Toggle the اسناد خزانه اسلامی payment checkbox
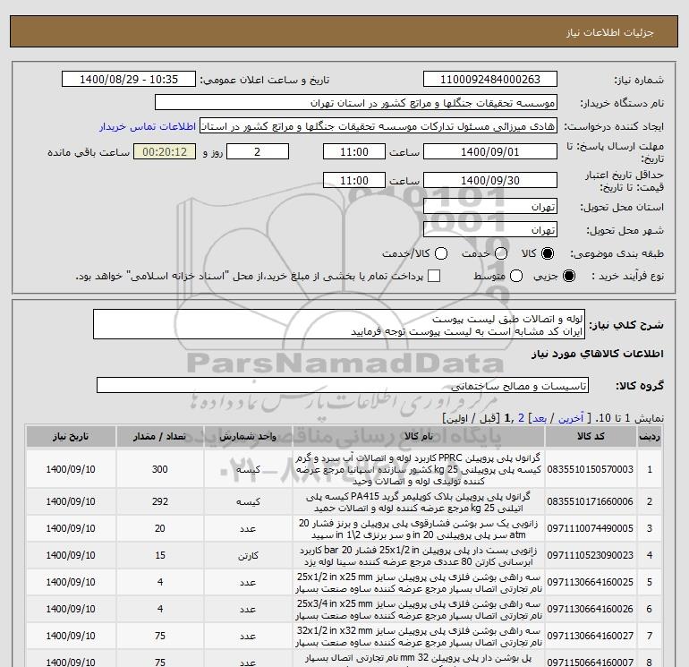 click(434, 276)
